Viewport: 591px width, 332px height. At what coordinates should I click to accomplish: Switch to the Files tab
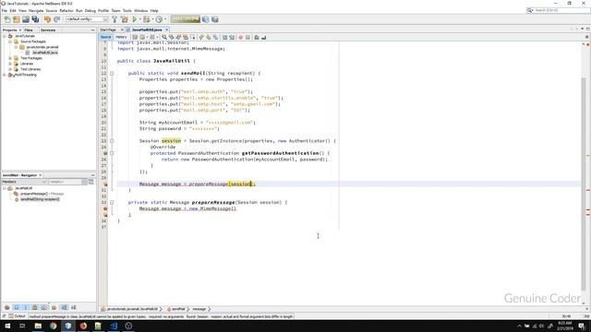coord(29,30)
